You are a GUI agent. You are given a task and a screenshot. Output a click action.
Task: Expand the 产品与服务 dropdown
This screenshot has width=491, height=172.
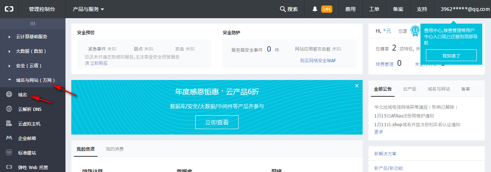pos(88,9)
